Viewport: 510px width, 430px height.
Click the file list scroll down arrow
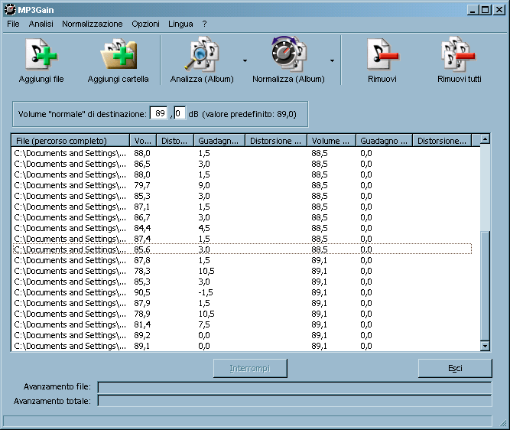click(484, 346)
